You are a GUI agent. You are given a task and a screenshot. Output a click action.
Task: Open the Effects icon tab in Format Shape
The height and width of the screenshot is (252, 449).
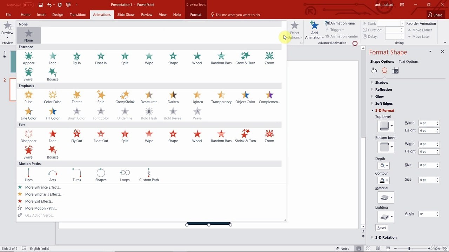(384, 71)
